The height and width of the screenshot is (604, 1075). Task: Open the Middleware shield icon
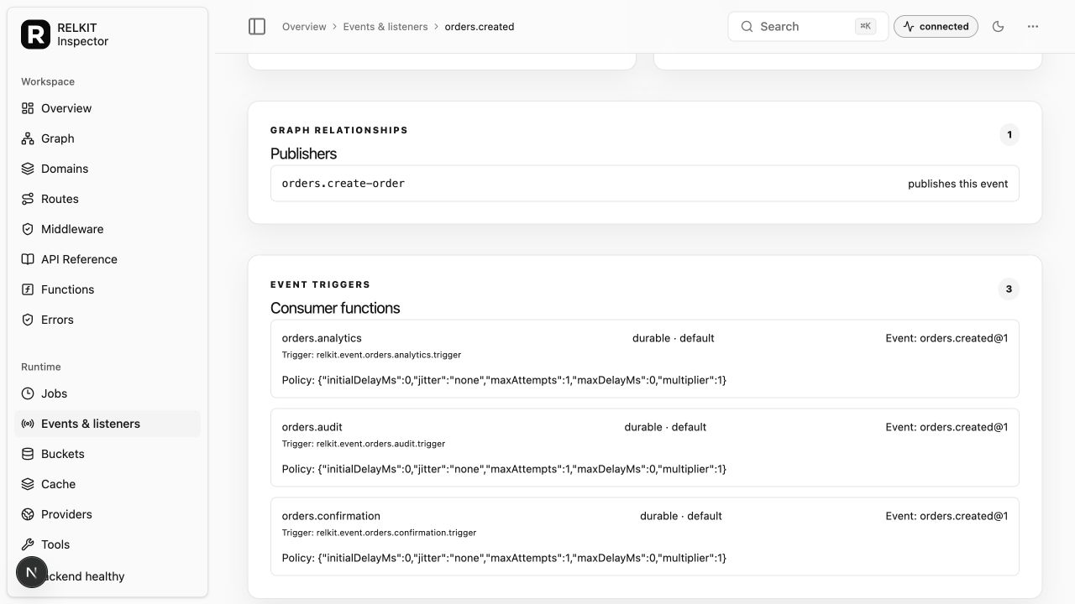point(28,229)
